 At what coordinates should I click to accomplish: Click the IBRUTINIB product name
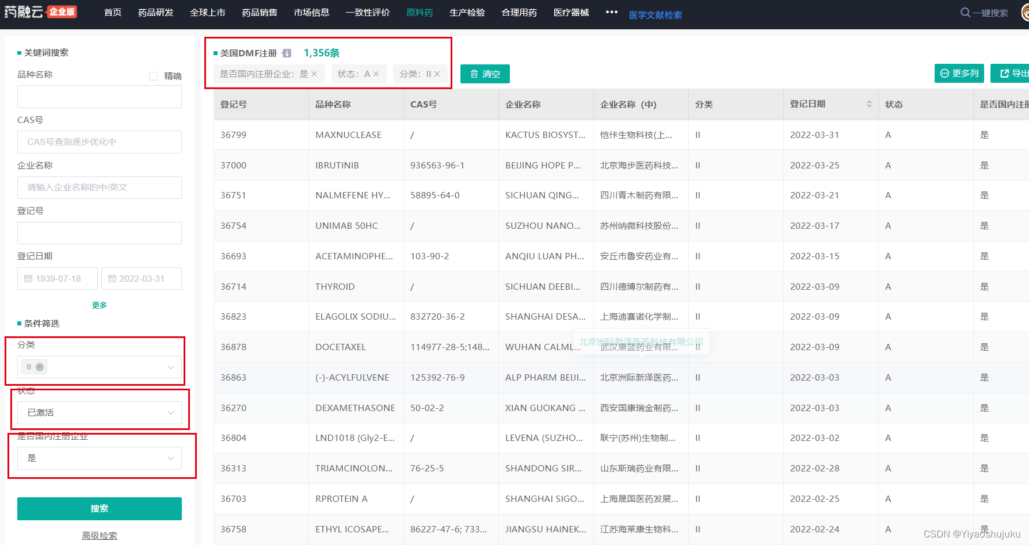337,165
